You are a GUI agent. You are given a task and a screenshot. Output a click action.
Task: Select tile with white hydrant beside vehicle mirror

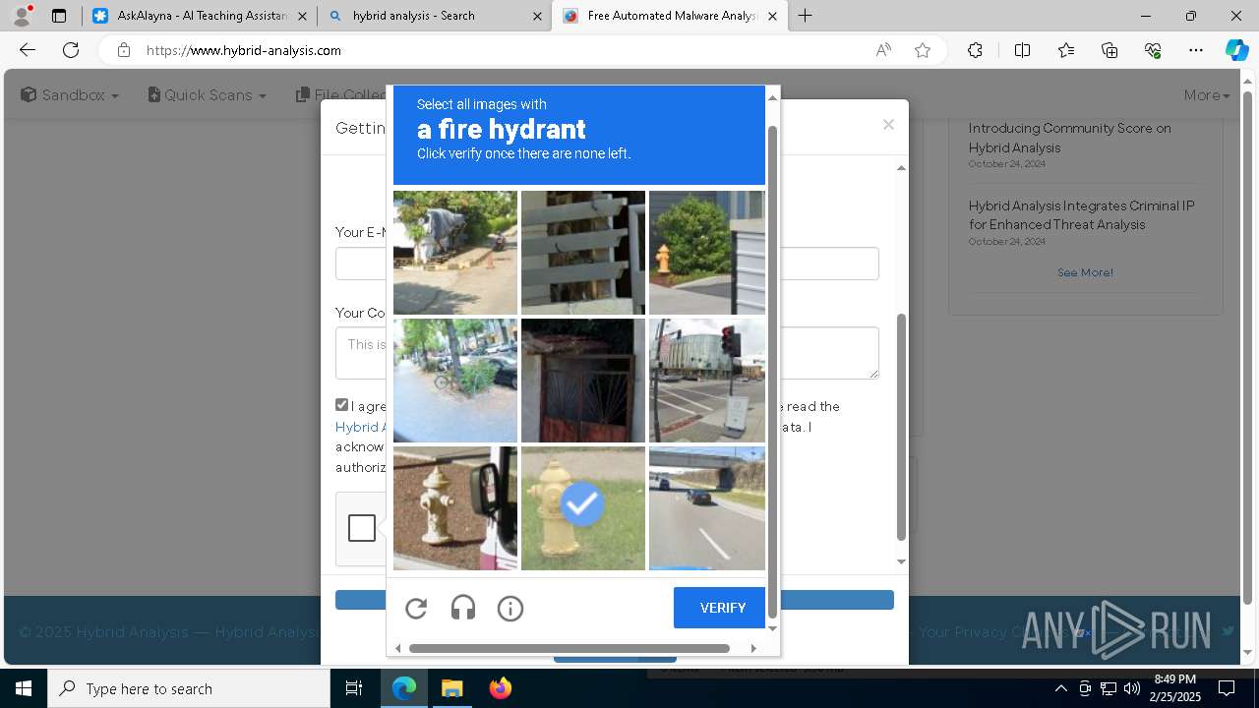click(x=455, y=508)
